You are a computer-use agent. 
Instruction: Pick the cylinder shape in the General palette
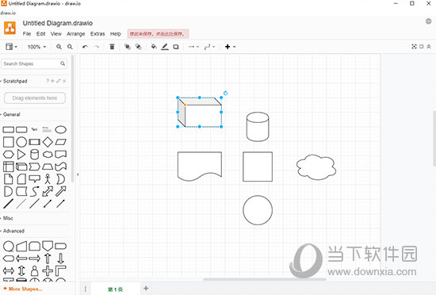34,154
